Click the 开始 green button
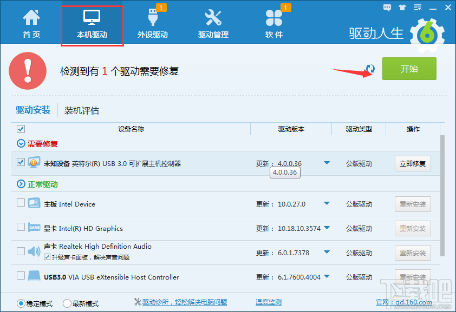 (x=409, y=69)
